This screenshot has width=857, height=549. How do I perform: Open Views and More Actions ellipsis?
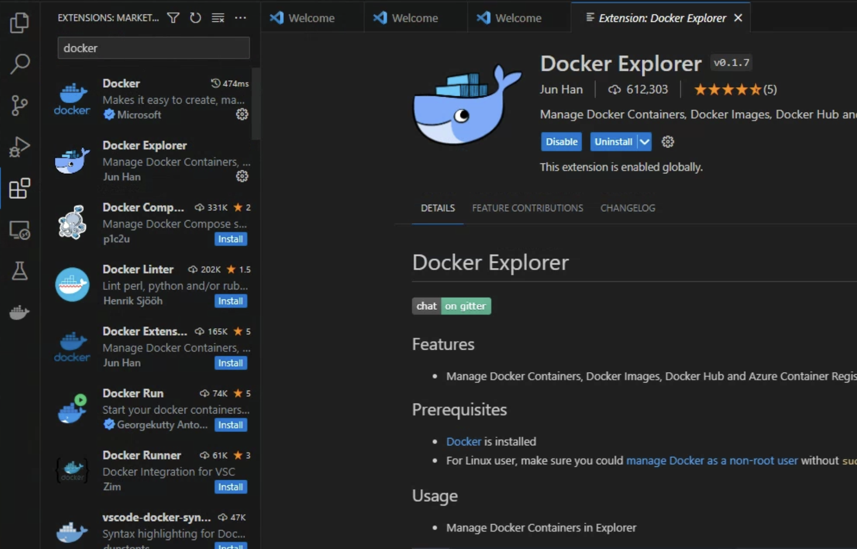coord(240,18)
